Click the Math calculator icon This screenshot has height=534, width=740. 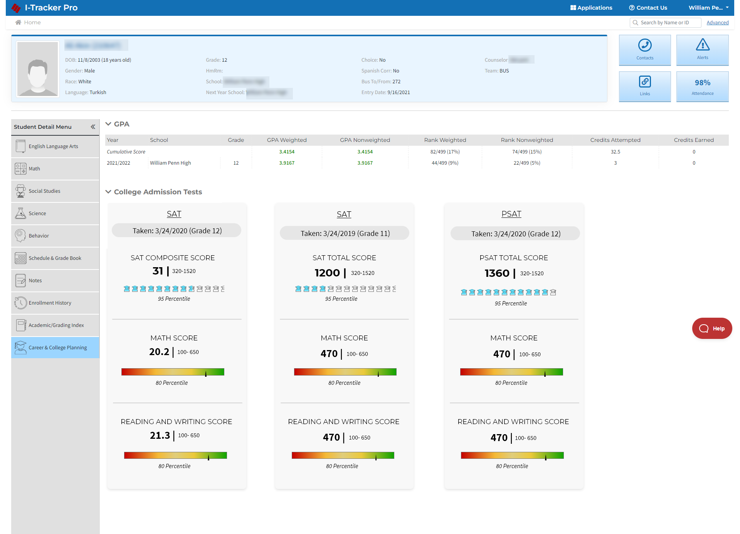[x=20, y=168]
